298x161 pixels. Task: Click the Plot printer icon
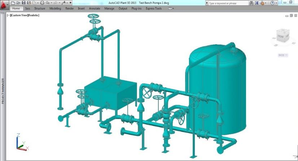[42, 3]
